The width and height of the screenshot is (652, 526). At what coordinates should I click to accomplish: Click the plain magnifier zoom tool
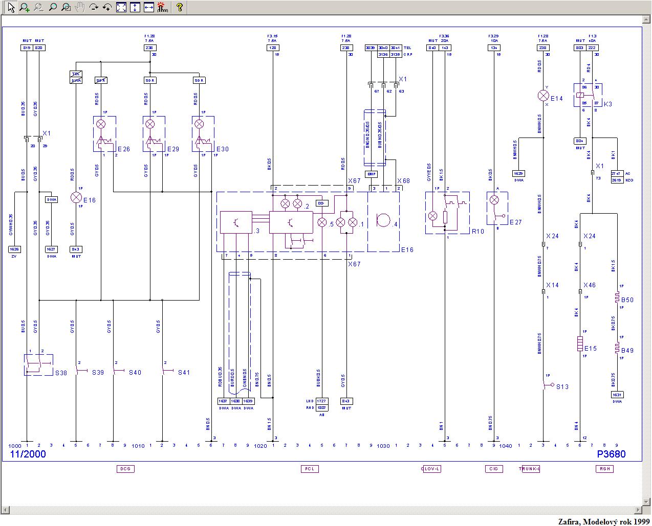pos(52,7)
